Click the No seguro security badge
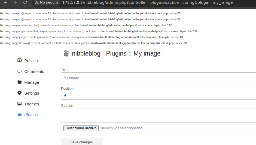Image resolution: width=256 pixels, height=145 pixels. pyautogui.click(x=46, y=2)
